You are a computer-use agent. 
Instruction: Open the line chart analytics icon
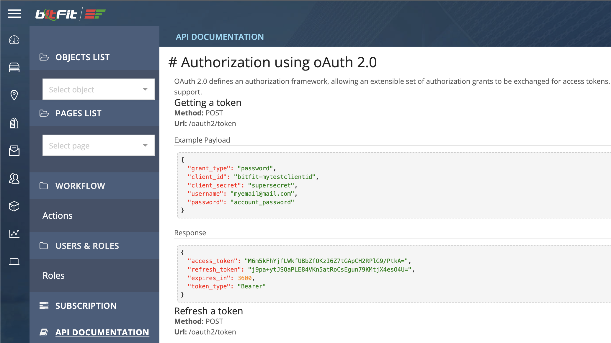pos(14,234)
